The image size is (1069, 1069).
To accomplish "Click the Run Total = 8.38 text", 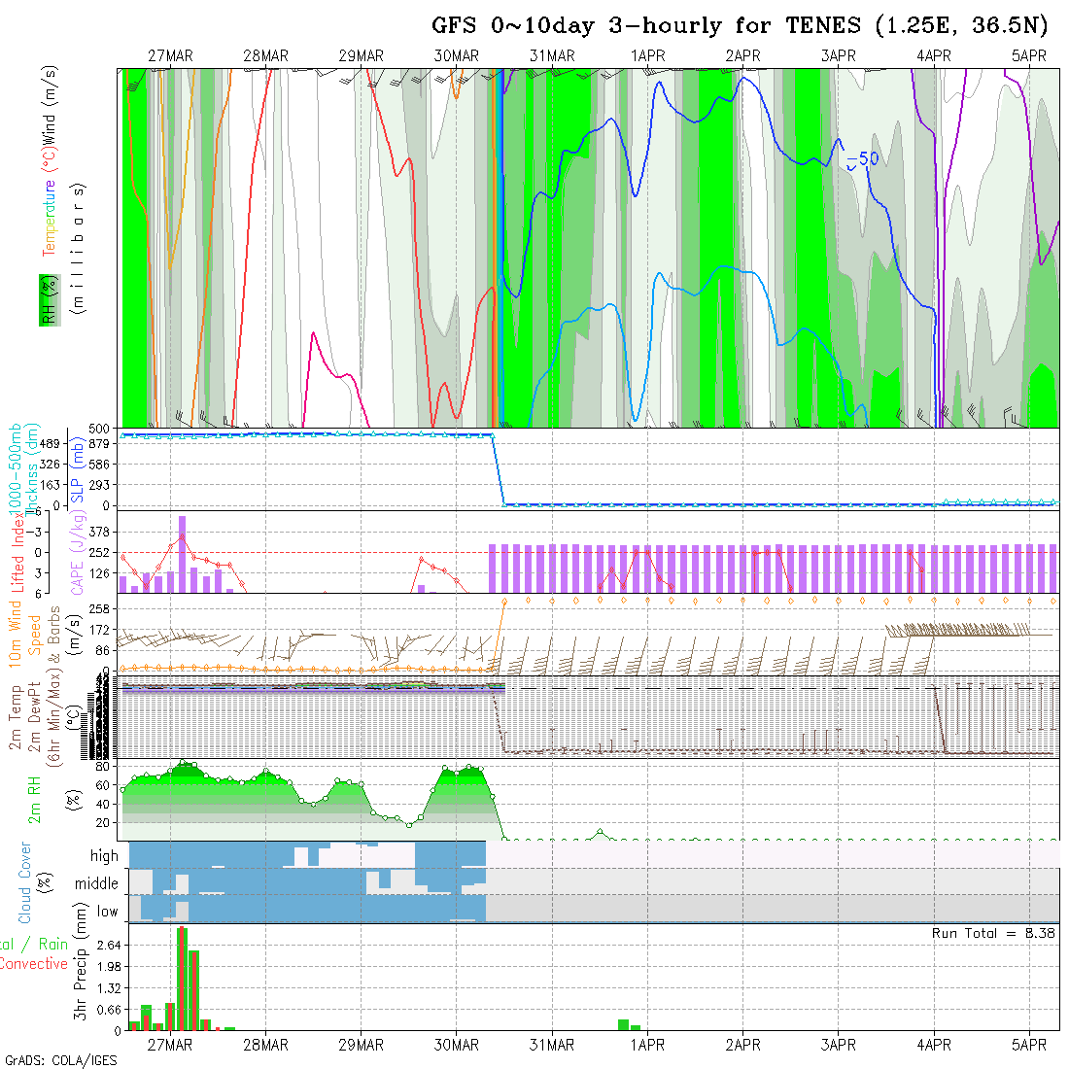I will pos(993,933).
